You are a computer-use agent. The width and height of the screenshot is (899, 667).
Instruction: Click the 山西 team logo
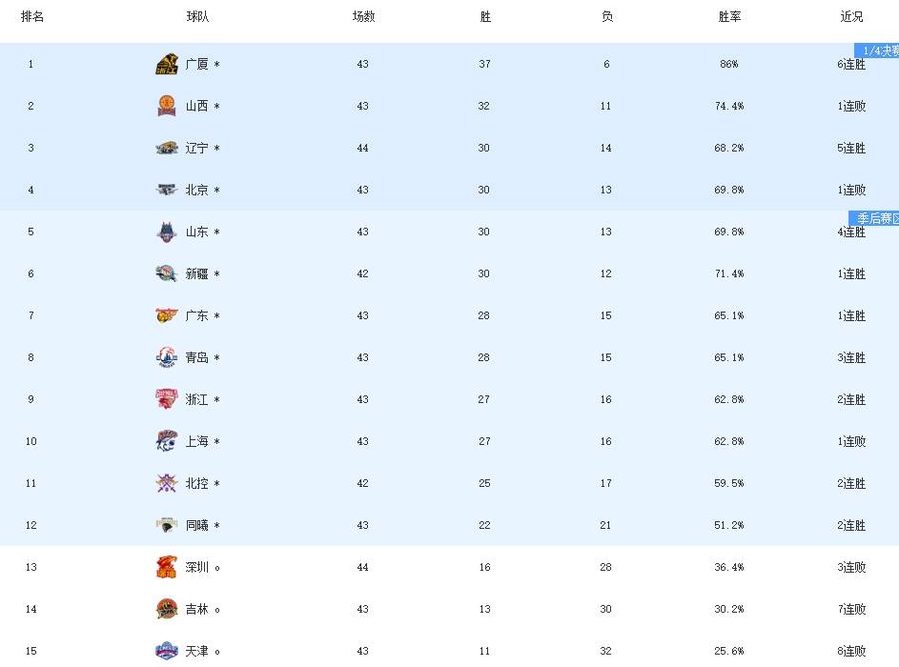pos(167,107)
